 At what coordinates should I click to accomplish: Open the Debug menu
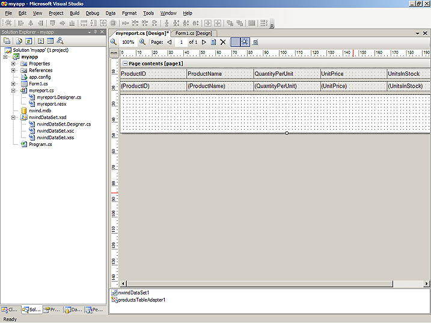tap(93, 13)
